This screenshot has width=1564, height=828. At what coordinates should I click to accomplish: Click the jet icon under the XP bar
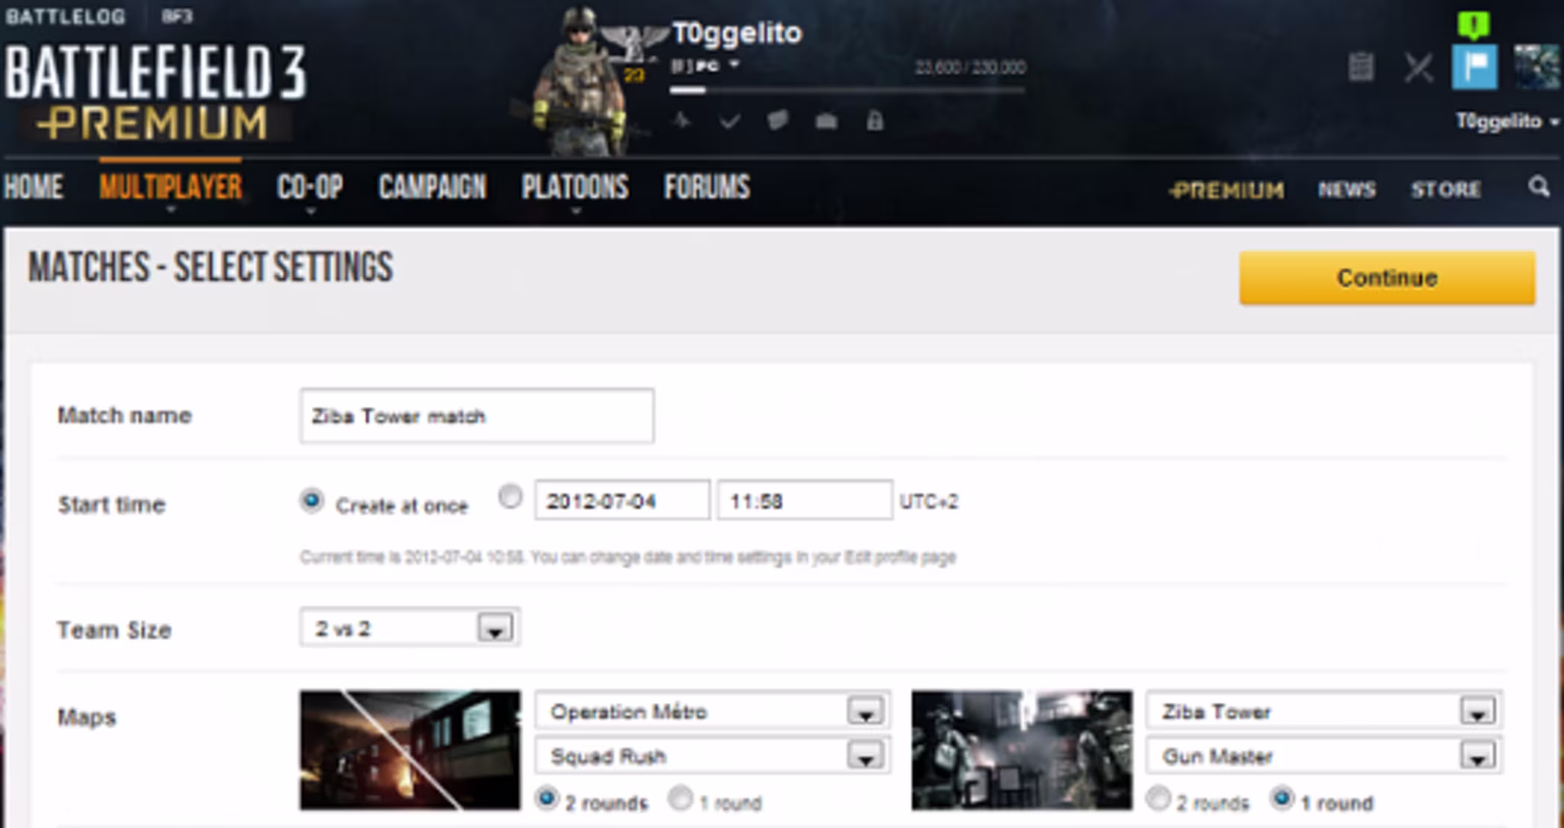pyautogui.click(x=682, y=121)
